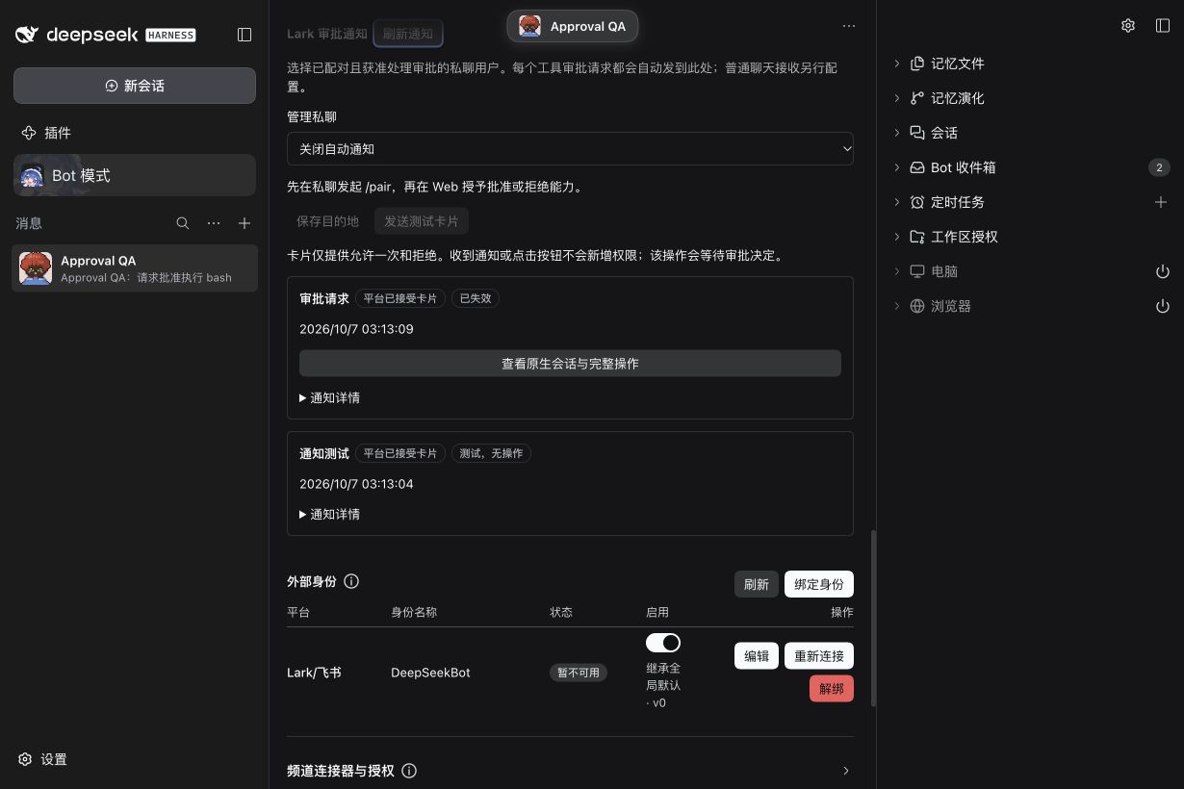Toggle right panel layout icon
This screenshot has height=789, width=1184.
[1163, 26]
